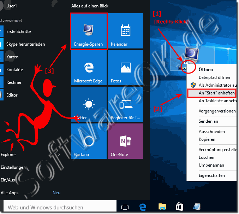Open Rechner from the app list
The width and height of the screenshot is (239, 214).
pyautogui.click(x=14, y=82)
